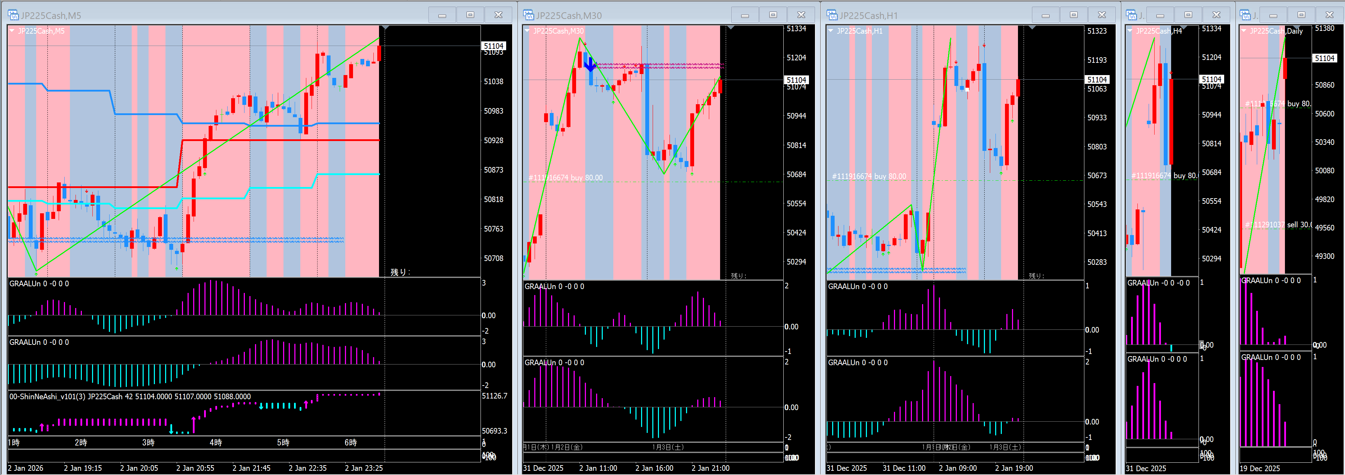Minimize the JP225Cash,M5 chart window
1345x475 pixels.
point(442,15)
